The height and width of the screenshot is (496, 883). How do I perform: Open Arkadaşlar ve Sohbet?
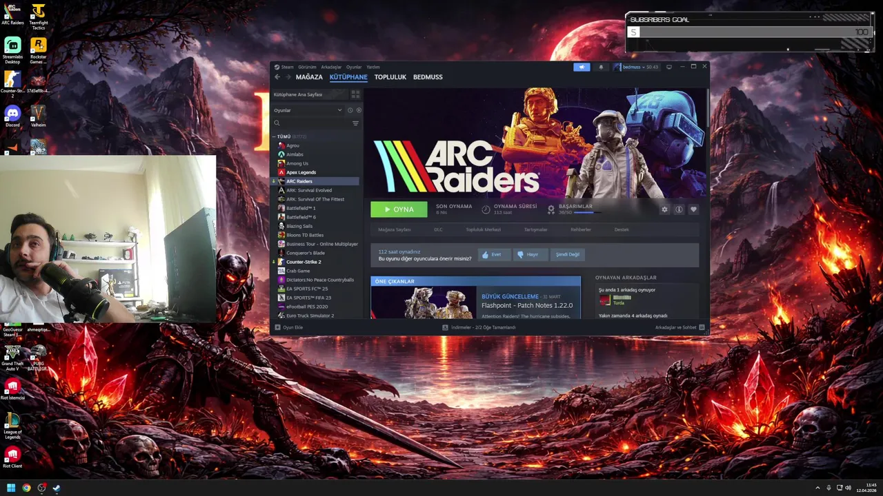pyautogui.click(x=679, y=327)
